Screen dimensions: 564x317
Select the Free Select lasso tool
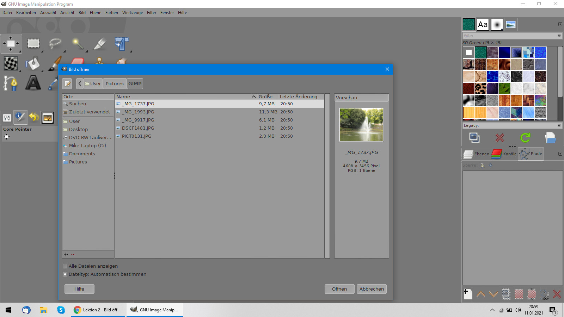pyautogui.click(x=55, y=44)
